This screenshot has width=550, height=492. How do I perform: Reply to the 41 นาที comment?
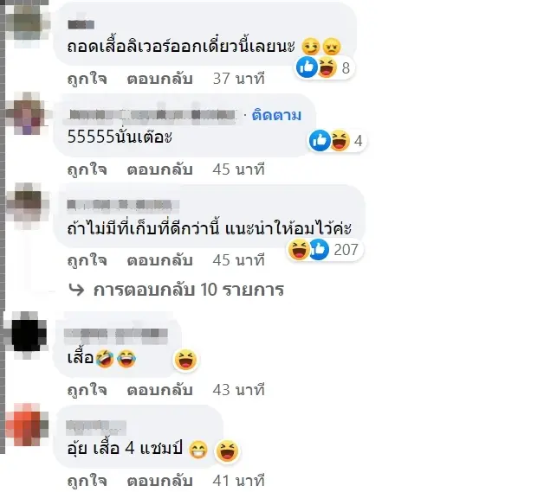(159, 481)
